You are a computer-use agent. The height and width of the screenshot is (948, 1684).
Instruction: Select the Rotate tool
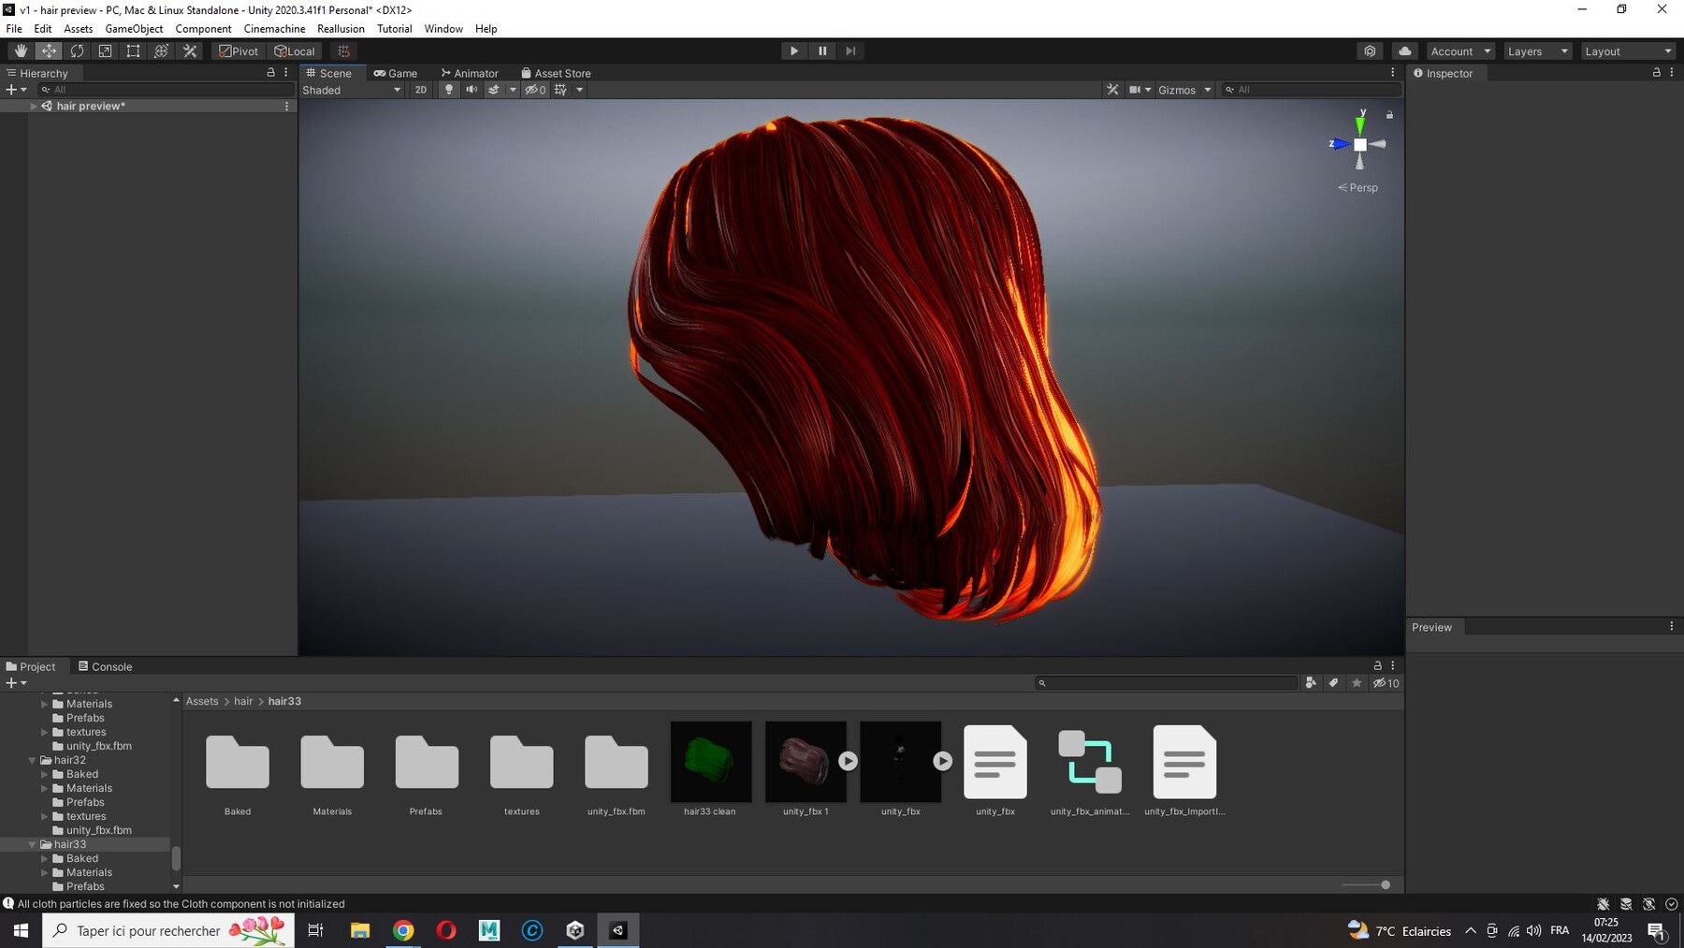(77, 51)
